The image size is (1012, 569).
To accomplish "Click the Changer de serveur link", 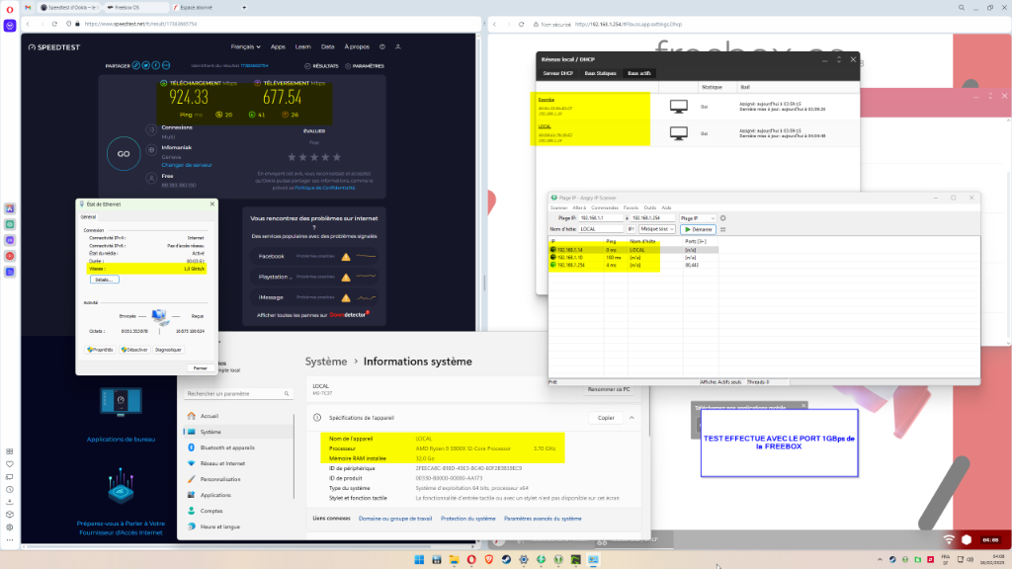I will [186, 165].
